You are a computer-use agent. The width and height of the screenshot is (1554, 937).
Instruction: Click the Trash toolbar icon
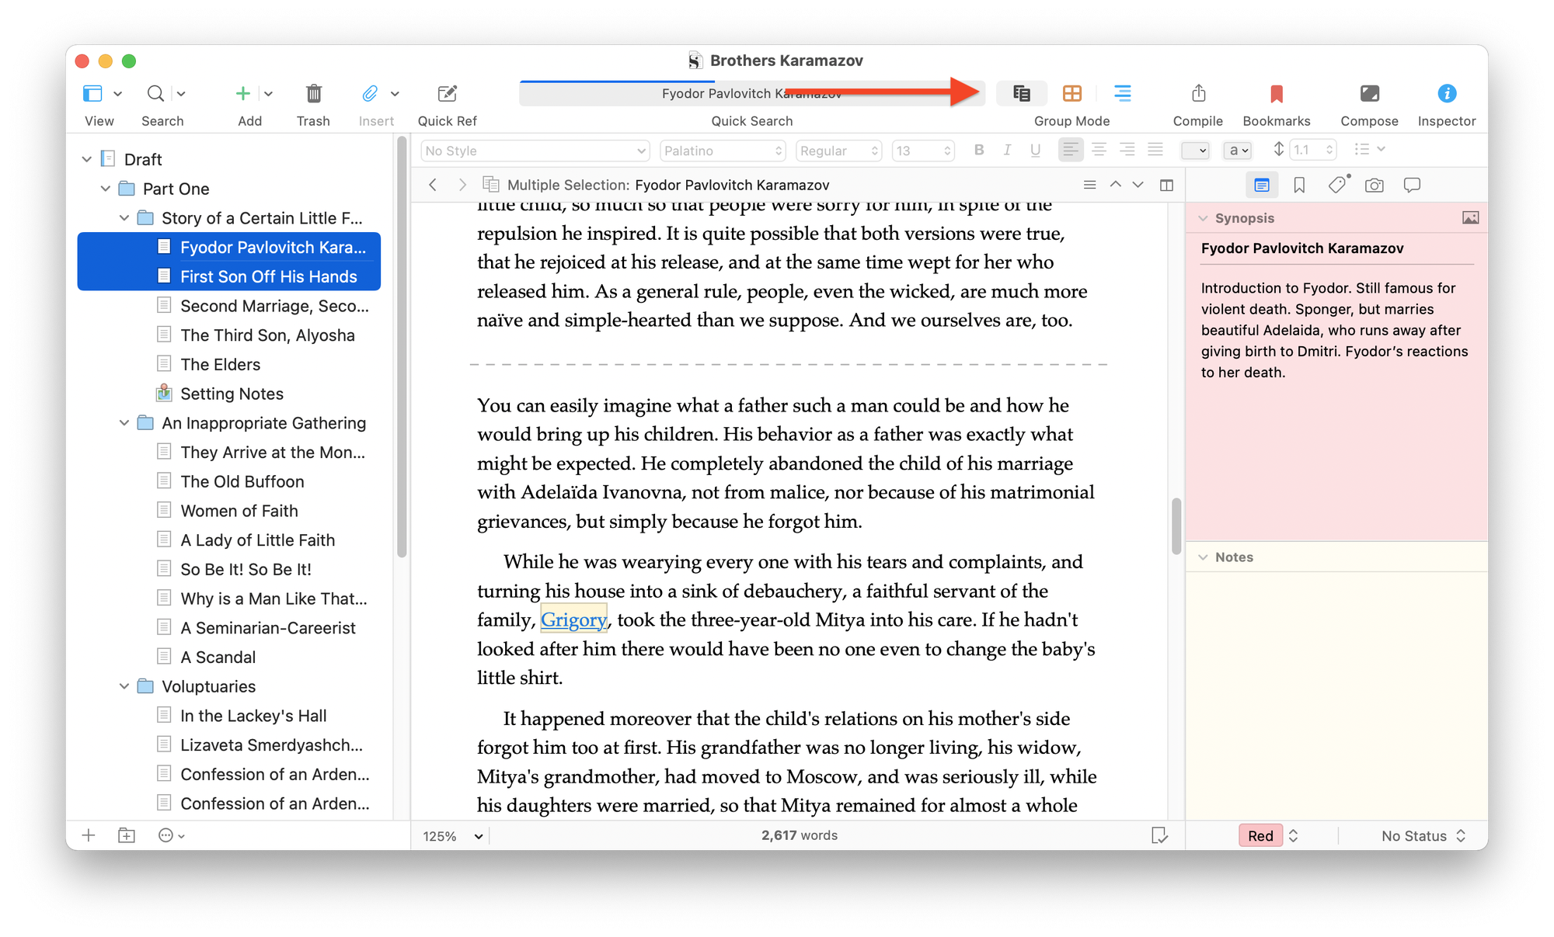(313, 94)
